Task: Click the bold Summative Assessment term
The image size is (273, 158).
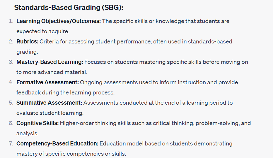Action: pyautogui.click(x=50, y=103)
